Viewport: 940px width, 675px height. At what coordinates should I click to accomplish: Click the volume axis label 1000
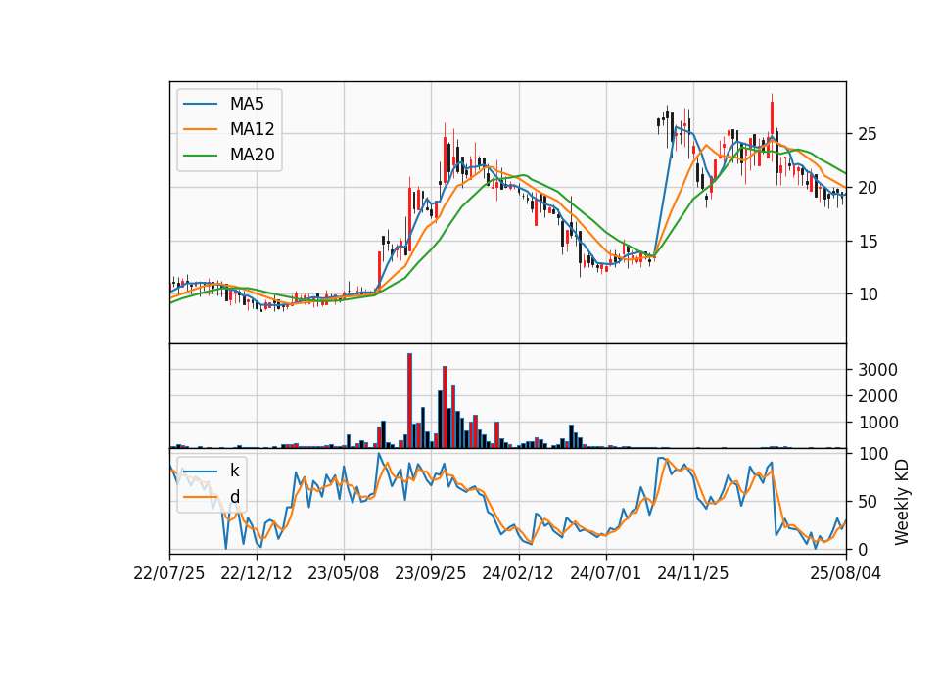[x=877, y=423]
